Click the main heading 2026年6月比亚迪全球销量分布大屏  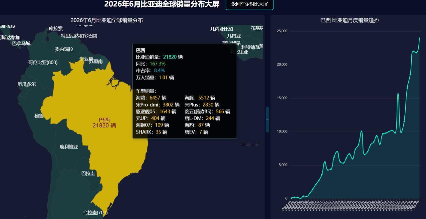(162, 4)
